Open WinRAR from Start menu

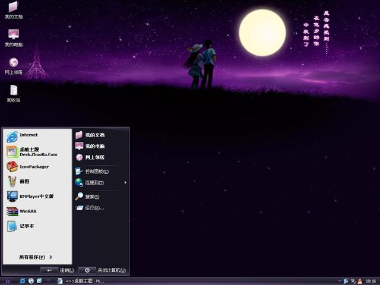coord(37,211)
